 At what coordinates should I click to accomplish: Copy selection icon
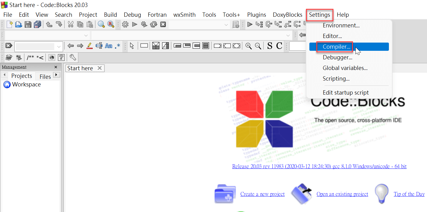point(80,25)
